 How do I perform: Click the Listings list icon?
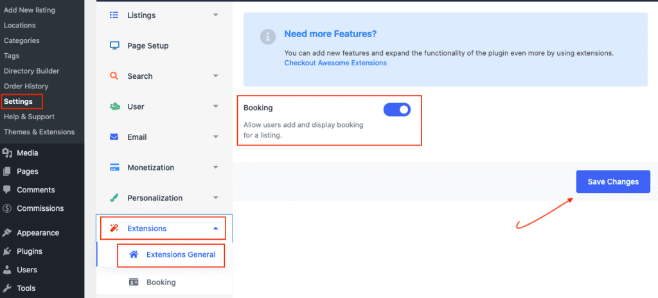114,15
